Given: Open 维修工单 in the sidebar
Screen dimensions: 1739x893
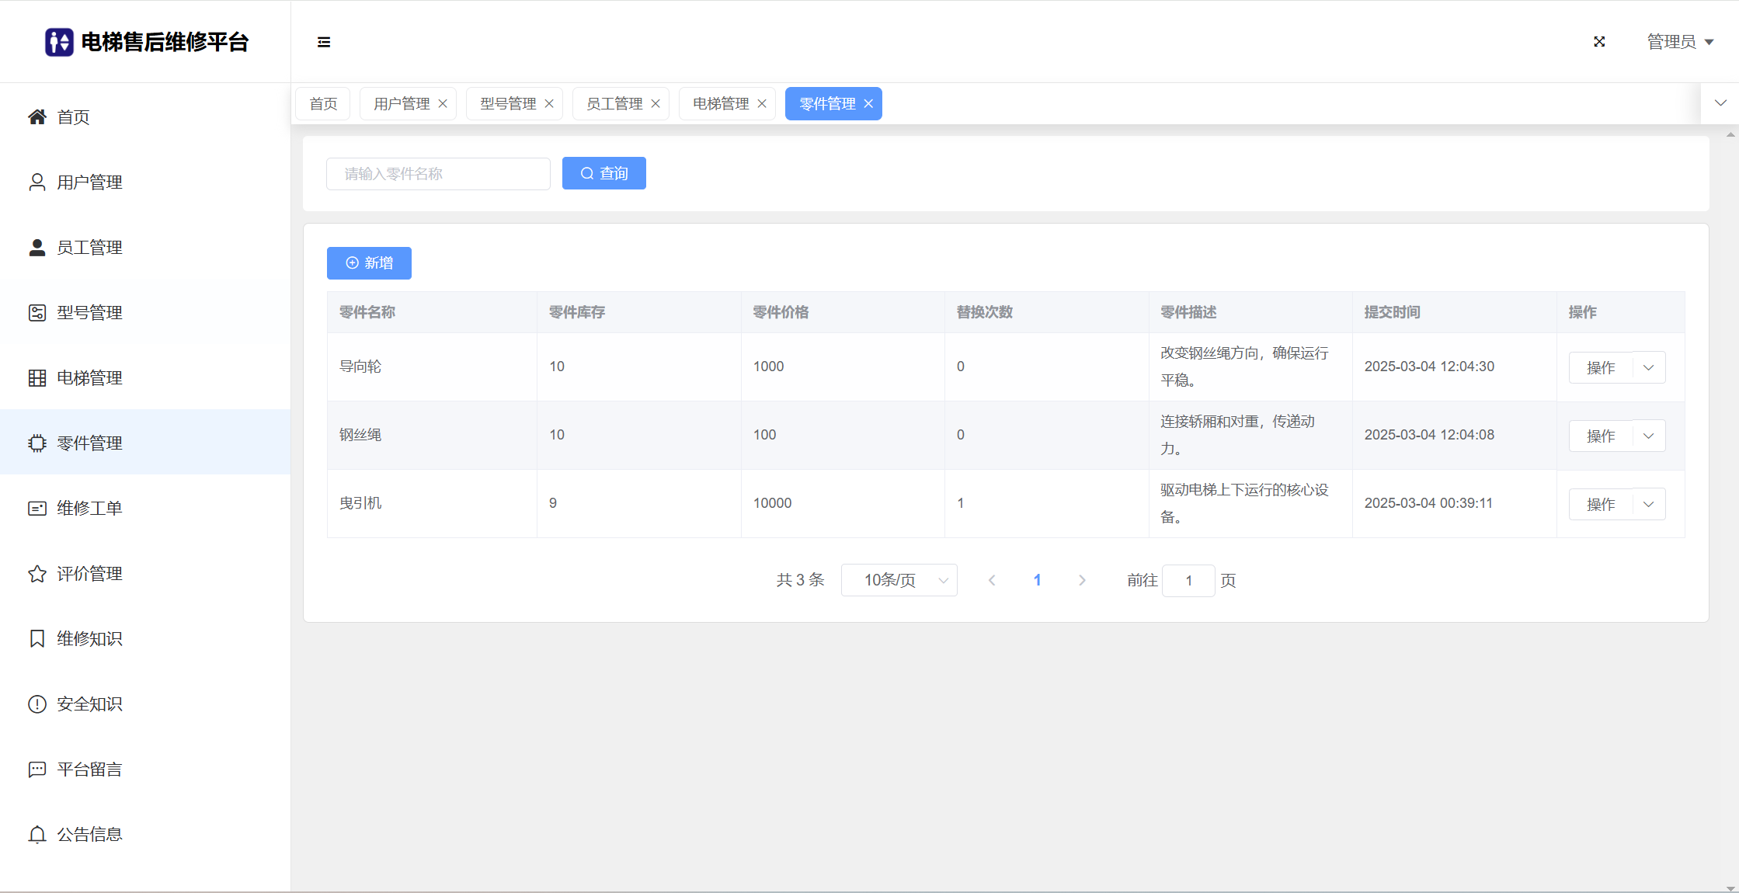Looking at the screenshot, I should tap(89, 509).
